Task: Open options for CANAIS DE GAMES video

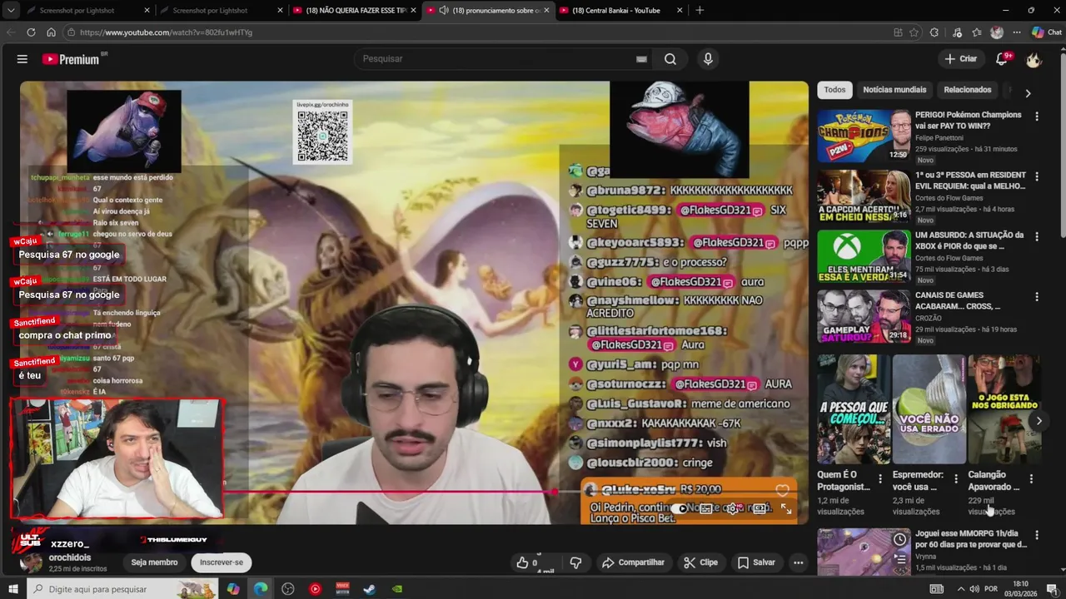Action: (x=1037, y=296)
